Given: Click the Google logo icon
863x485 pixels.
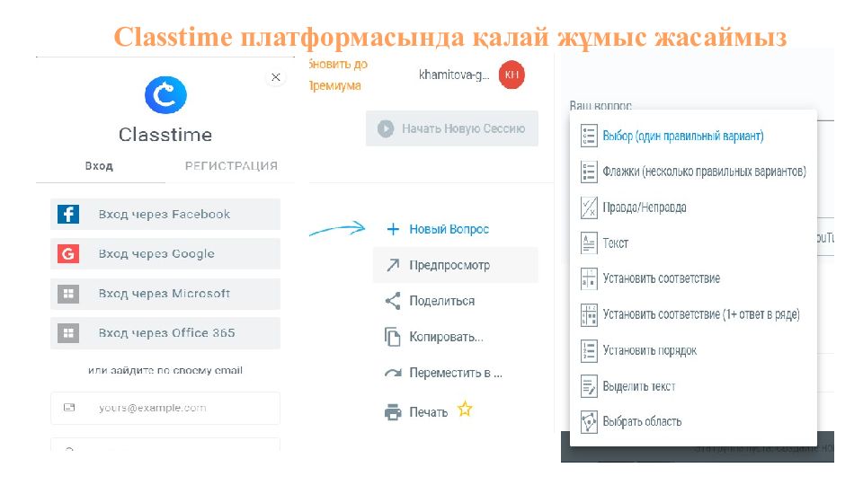Looking at the screenshot, I should click(x=68, y=254).
